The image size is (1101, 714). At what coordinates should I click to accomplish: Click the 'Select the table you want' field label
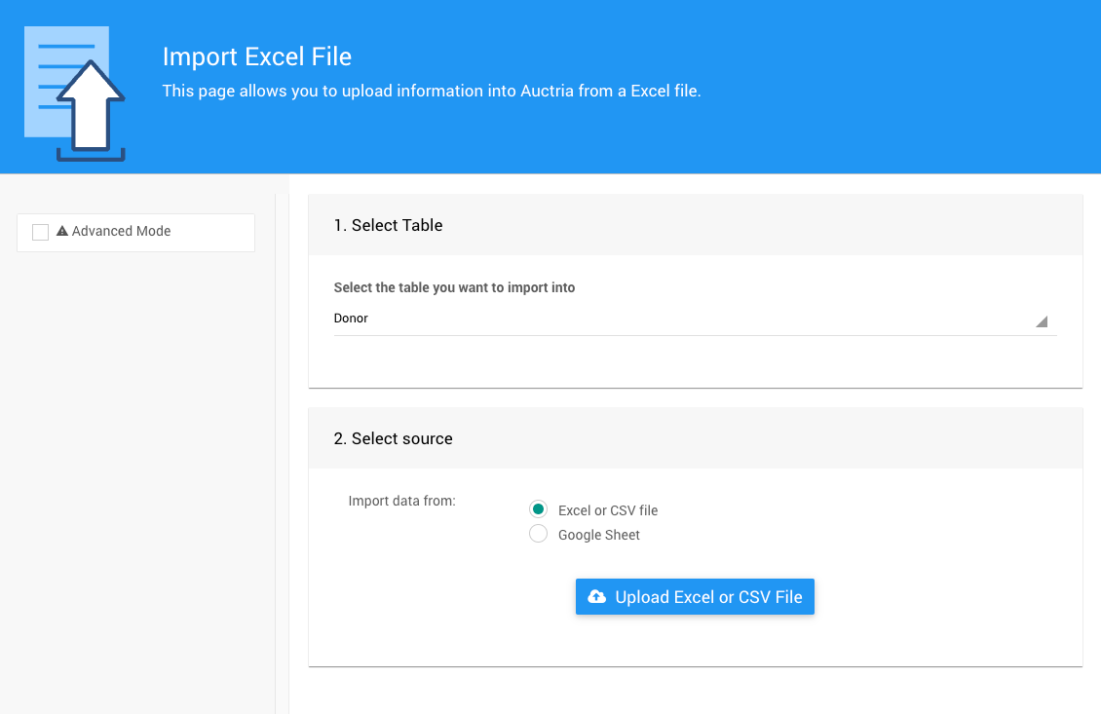pyautogui.click(x=454, y=287)
